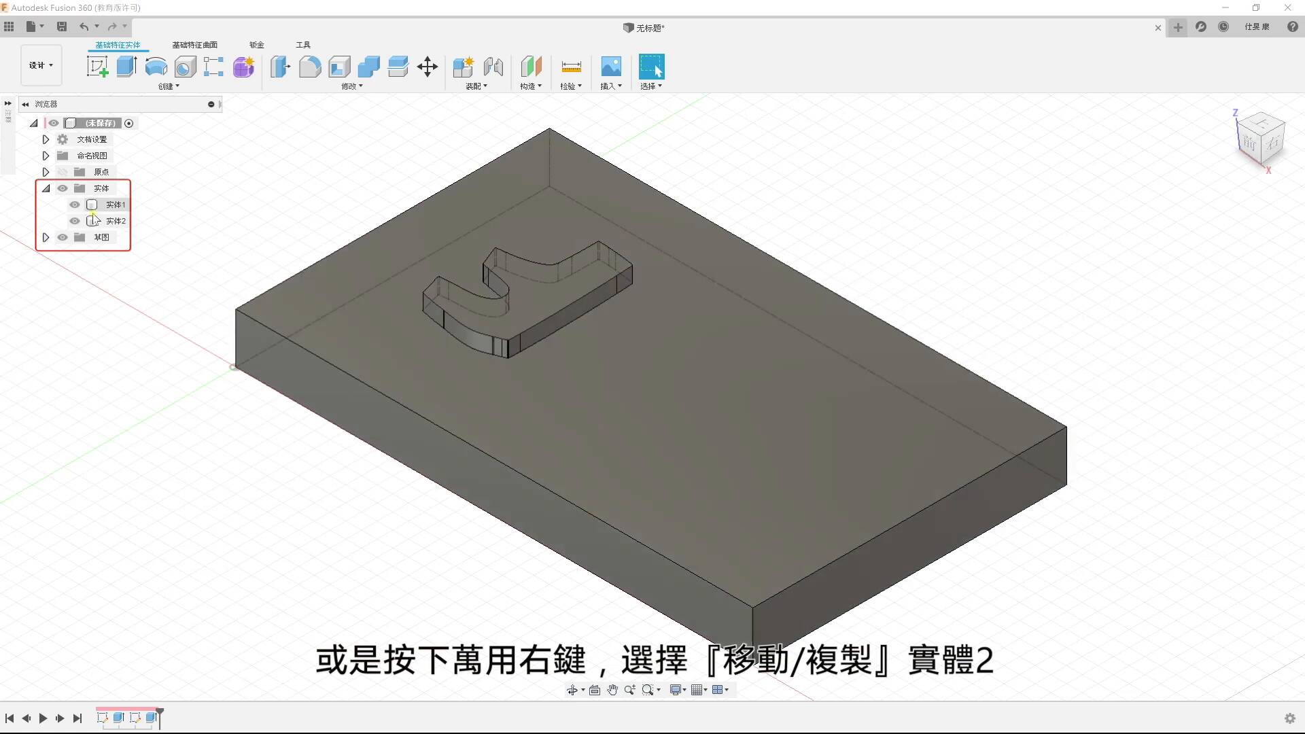Select the Offset Face tool
This screenshot has width=1305, height=734.
pos(398,67)
